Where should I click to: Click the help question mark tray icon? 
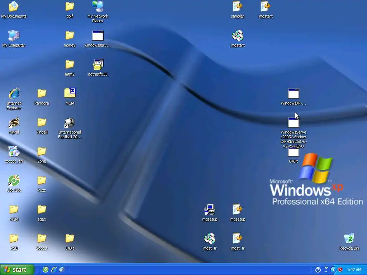tap(318, 270)
